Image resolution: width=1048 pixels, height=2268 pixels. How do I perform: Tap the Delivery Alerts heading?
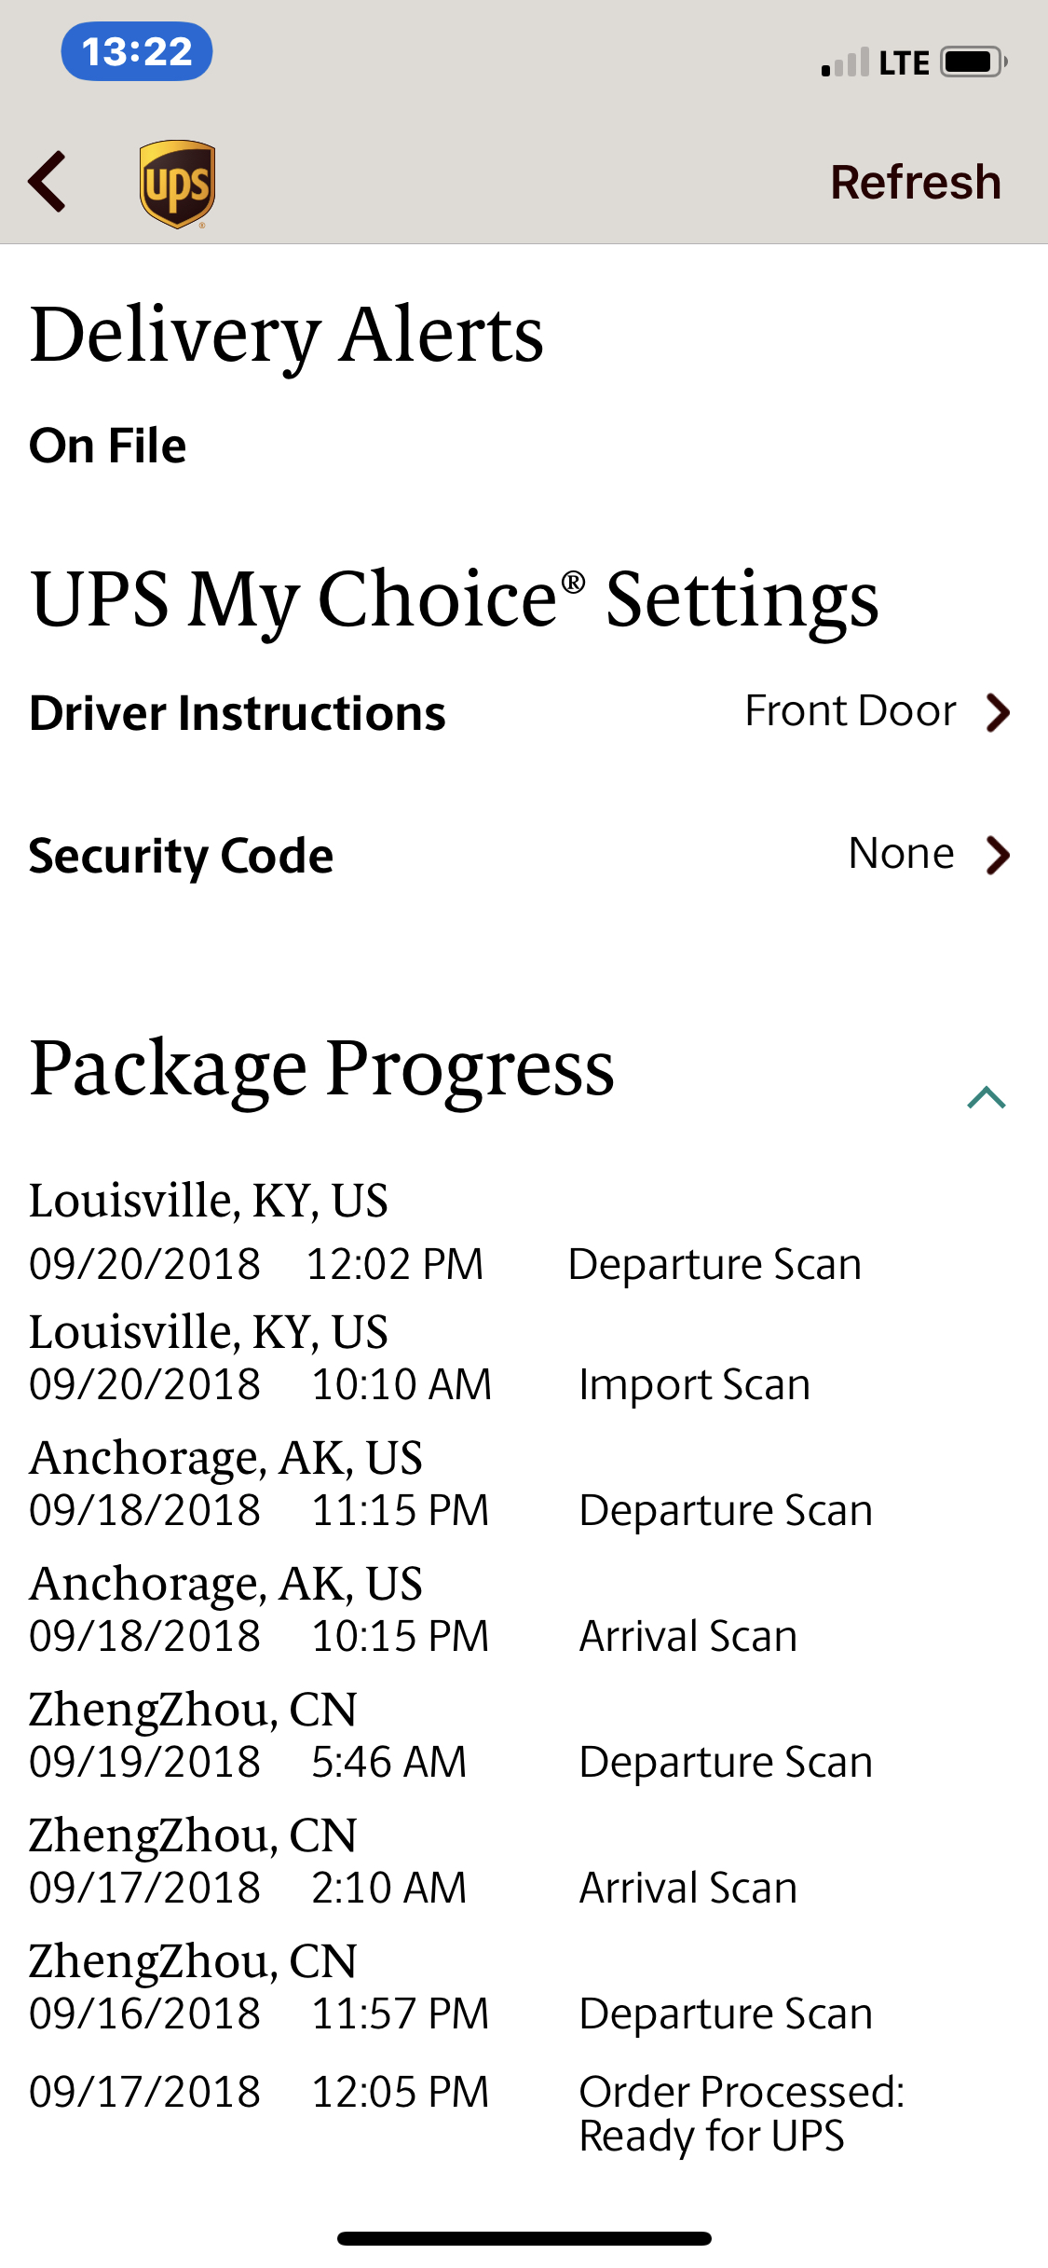tap(287, 336)
